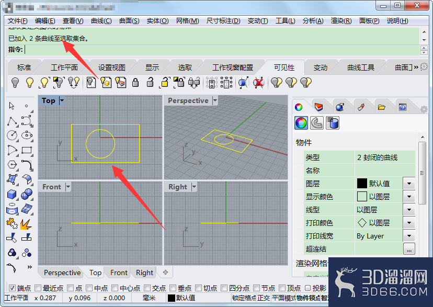This screenshot has width=433, height=307.
Task: Open the Right viewport title dropdown arrow
Action: (x=194, y=187)
